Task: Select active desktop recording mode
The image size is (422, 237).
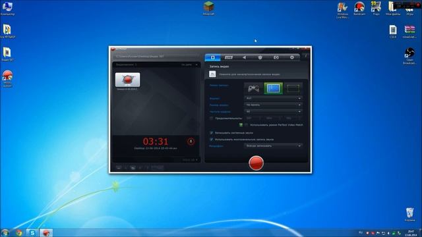Action: (x=273, y=88)
